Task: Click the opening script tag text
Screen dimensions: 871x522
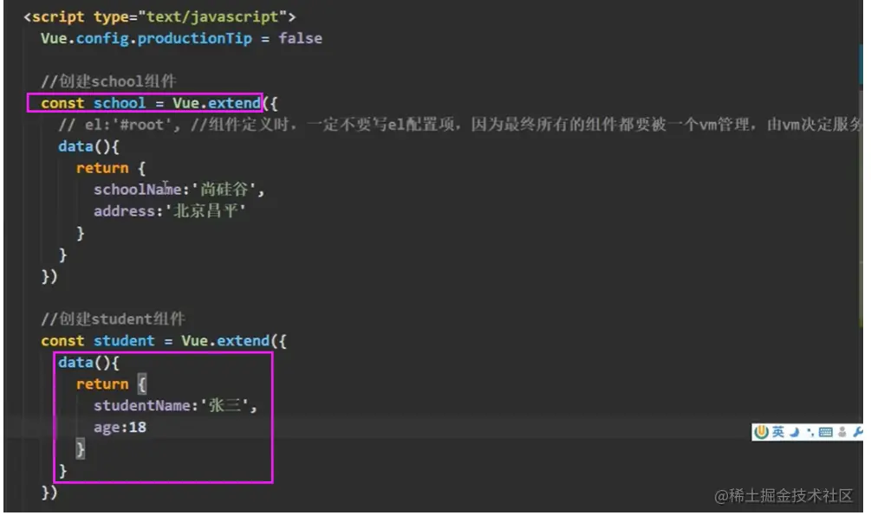Action: (160, 16)
